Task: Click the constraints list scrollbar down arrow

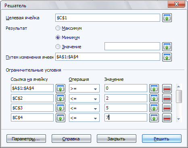Action: point(179,119)
